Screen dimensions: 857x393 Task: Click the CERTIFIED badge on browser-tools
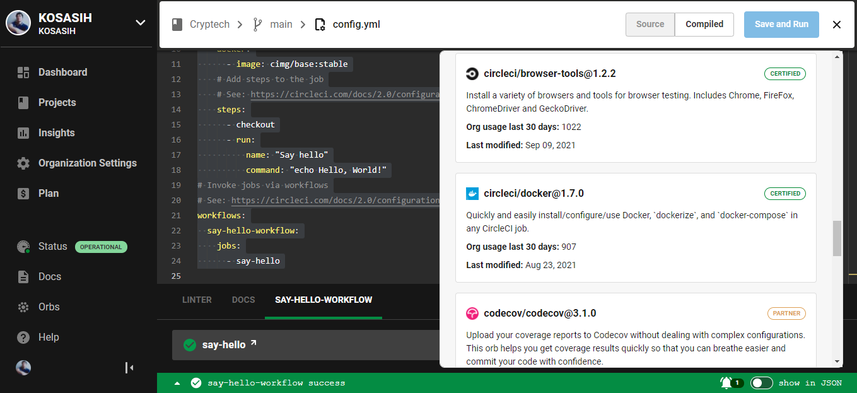(785, 74)
